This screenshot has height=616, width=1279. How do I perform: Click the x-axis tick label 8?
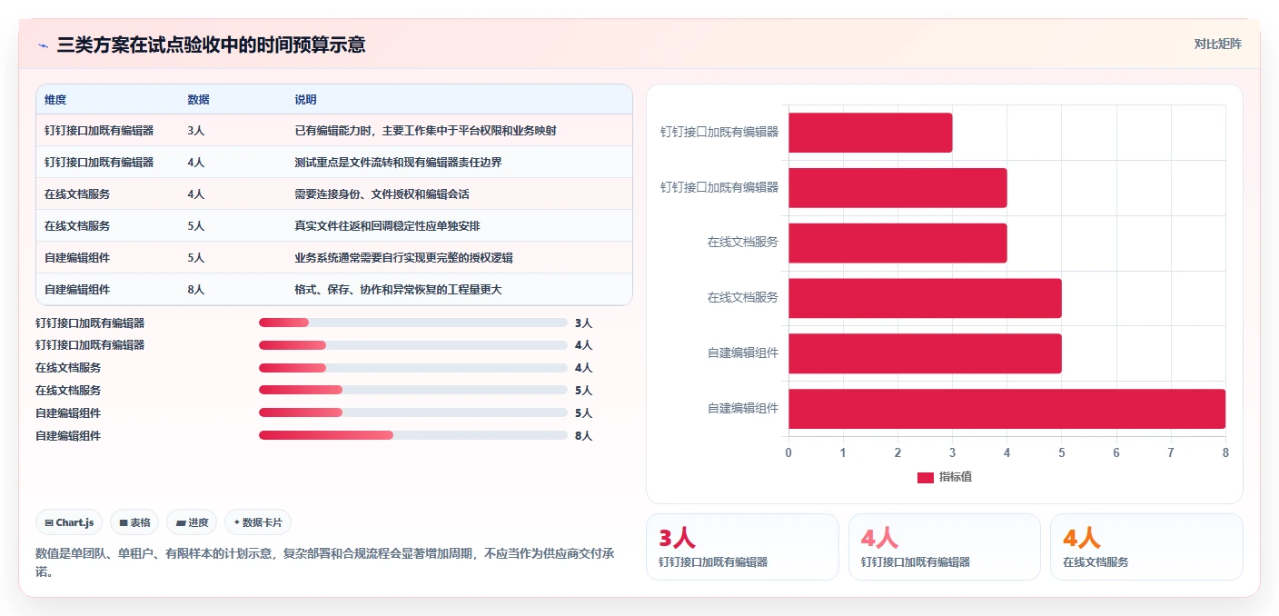pyautogui.click(x=1225, y=452)
